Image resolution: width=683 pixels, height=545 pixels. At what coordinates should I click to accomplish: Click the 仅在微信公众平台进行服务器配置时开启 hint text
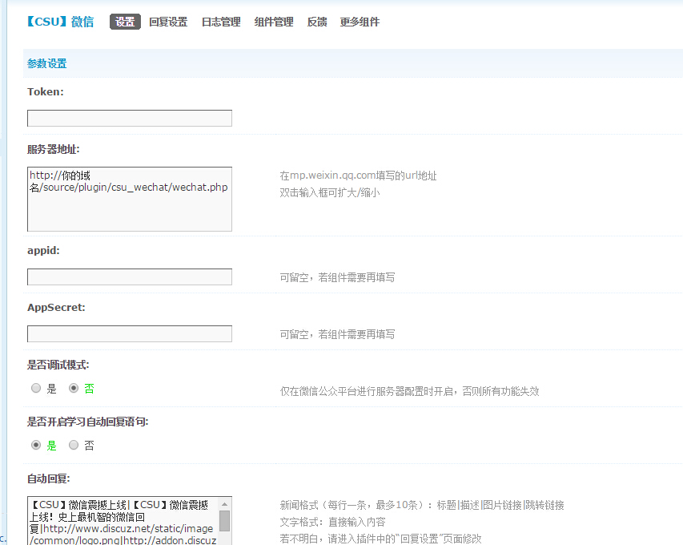(409, 391)
